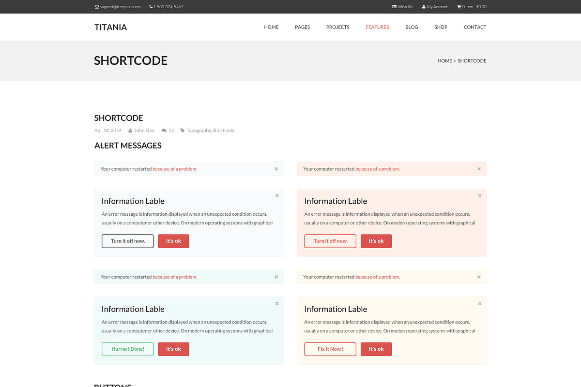The height and width of the screenshot is (387, 581).
Task: Click the Fix It Now ! button
Action: (330, 349)
